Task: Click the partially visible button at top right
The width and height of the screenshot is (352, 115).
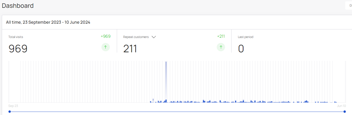Action: [349, 5]
